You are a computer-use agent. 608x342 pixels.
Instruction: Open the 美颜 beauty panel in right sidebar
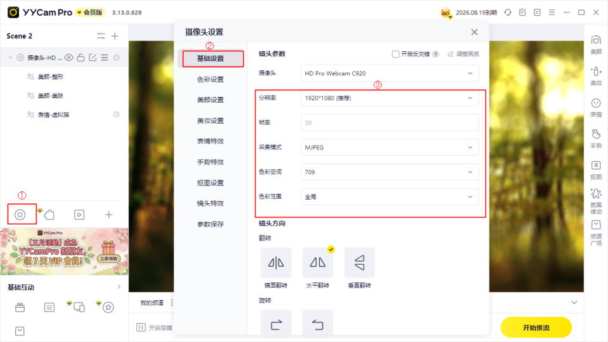click(x=595, y=44)
